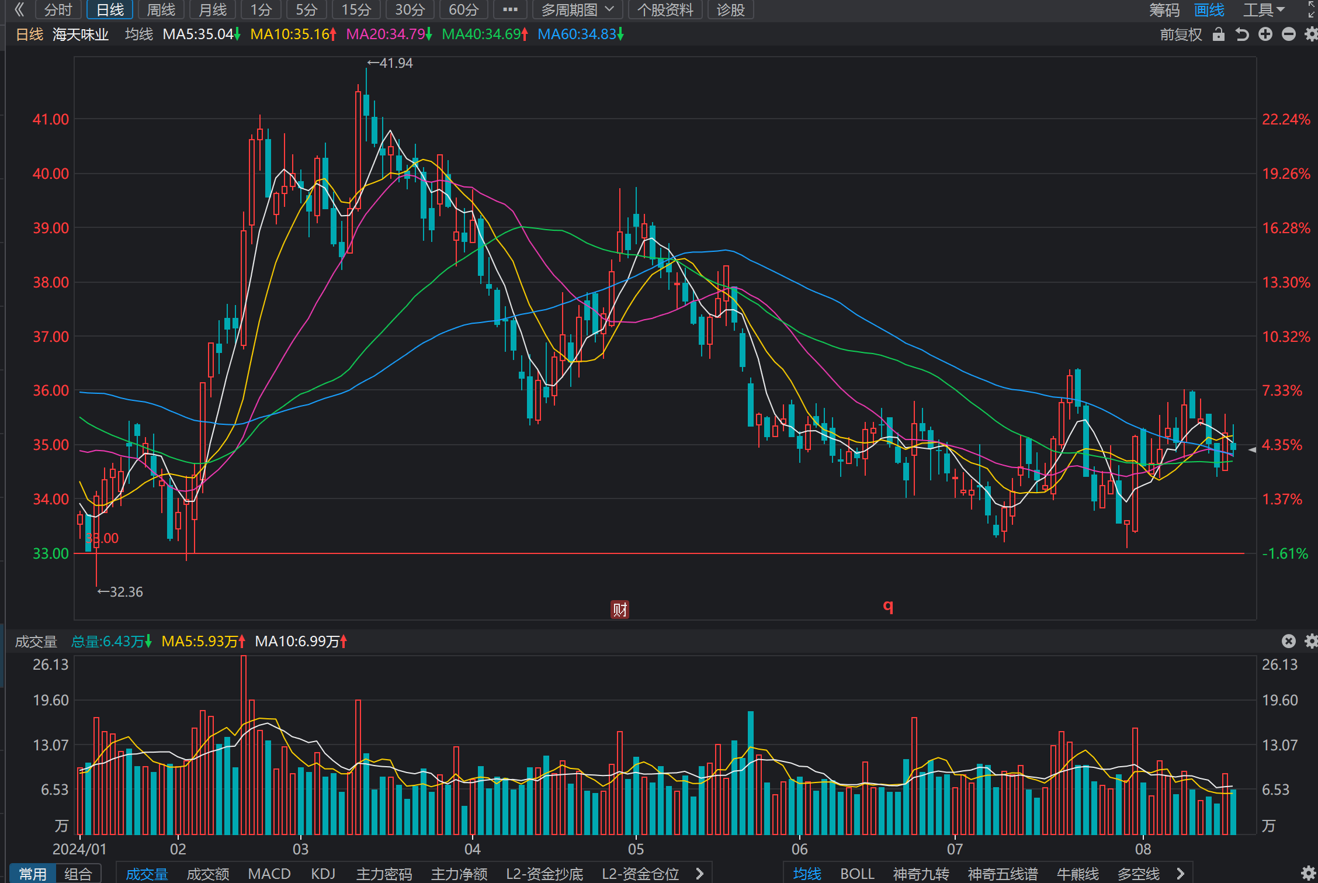Select 主力净额 indicator
The height and width of the screenshot is (883, 1318).
click(459, 874)
